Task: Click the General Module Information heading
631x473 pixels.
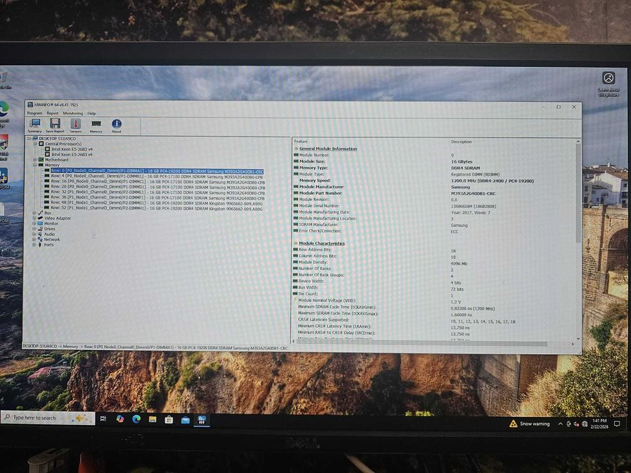Action: pos(328,149)
